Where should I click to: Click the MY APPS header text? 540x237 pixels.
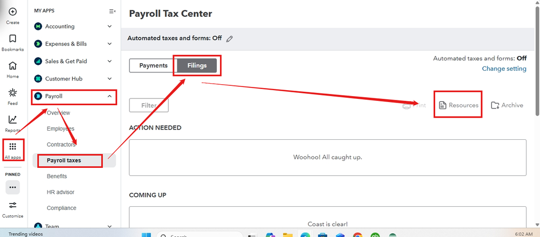point(44,11)
